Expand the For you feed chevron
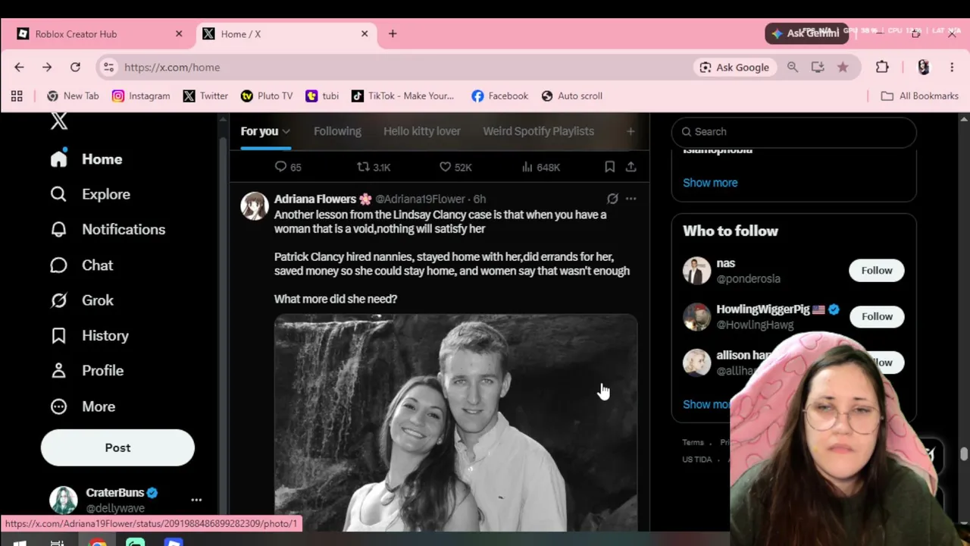 tap(286, 132)
